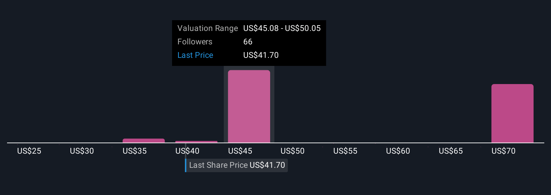
Task: Select the US$70 axis label
Action: coord(504,151)
